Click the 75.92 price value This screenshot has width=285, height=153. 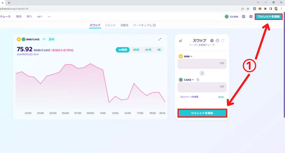point(24,49)
